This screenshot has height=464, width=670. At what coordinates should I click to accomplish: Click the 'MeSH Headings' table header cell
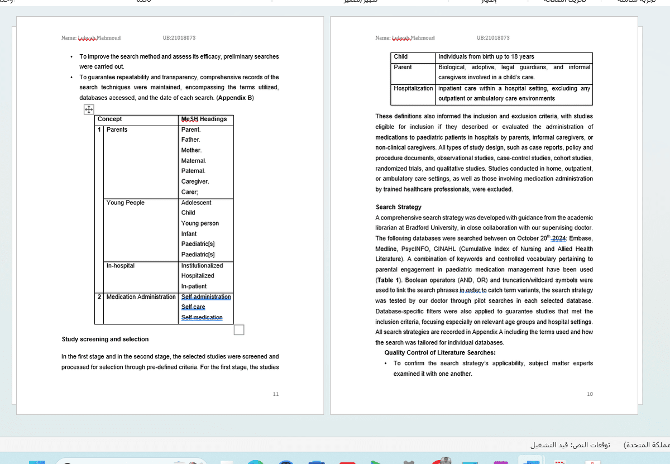[x=204, y=119]
